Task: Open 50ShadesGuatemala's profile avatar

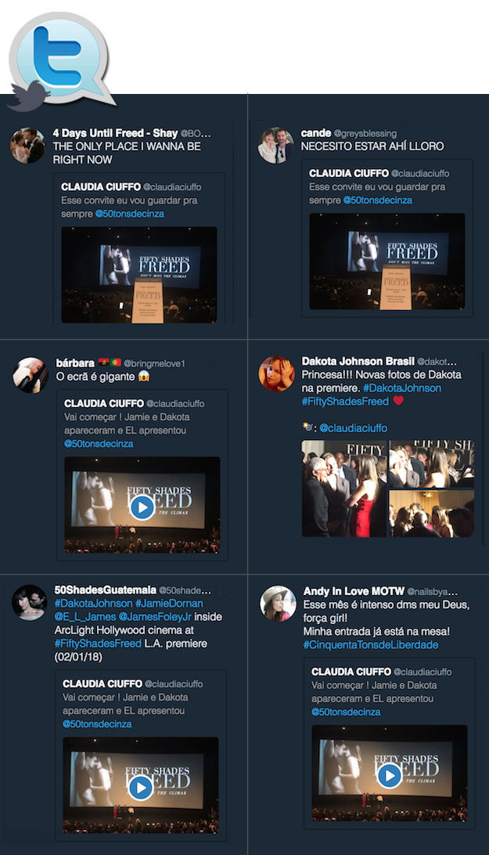Action: tap(30, 603)
